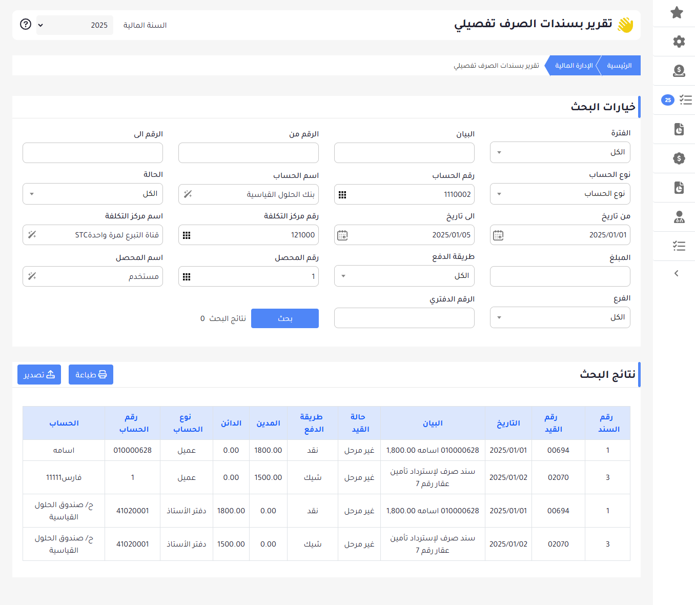Collapse sidebar with chevron arrow
Image resolution: width=695 pixels, height=605 pixels.
[x=677, y=273]
